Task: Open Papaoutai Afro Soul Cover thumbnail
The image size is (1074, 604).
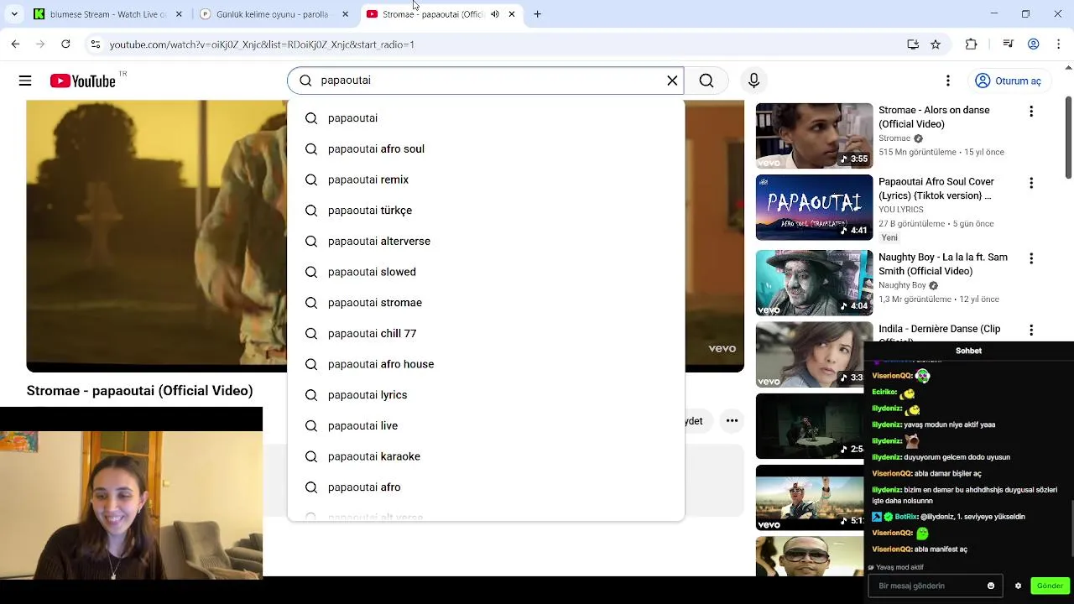Action: (814, 207)
